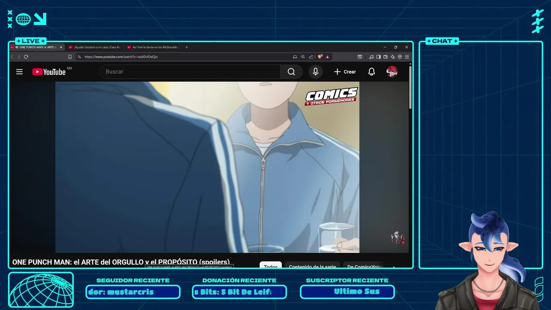Screen dimensions: 551x310
Task: Click the YouTube search magnifier button
Action: pos(291,72)
